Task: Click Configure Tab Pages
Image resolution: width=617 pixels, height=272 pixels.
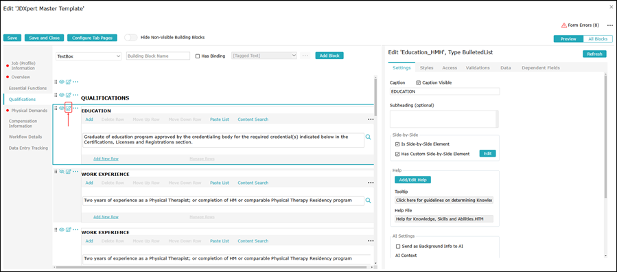Action: click(x=92, y=38)
